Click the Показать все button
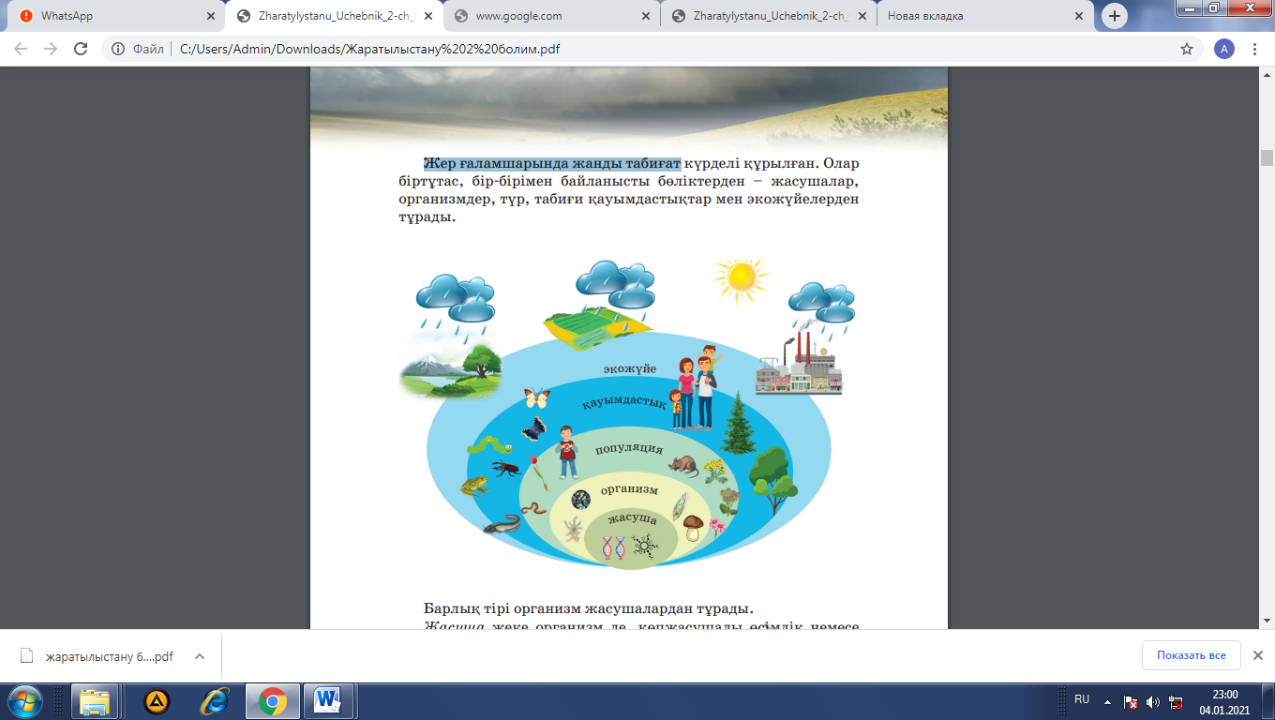The image size is (1275, 720). [x=1192, y=655]
